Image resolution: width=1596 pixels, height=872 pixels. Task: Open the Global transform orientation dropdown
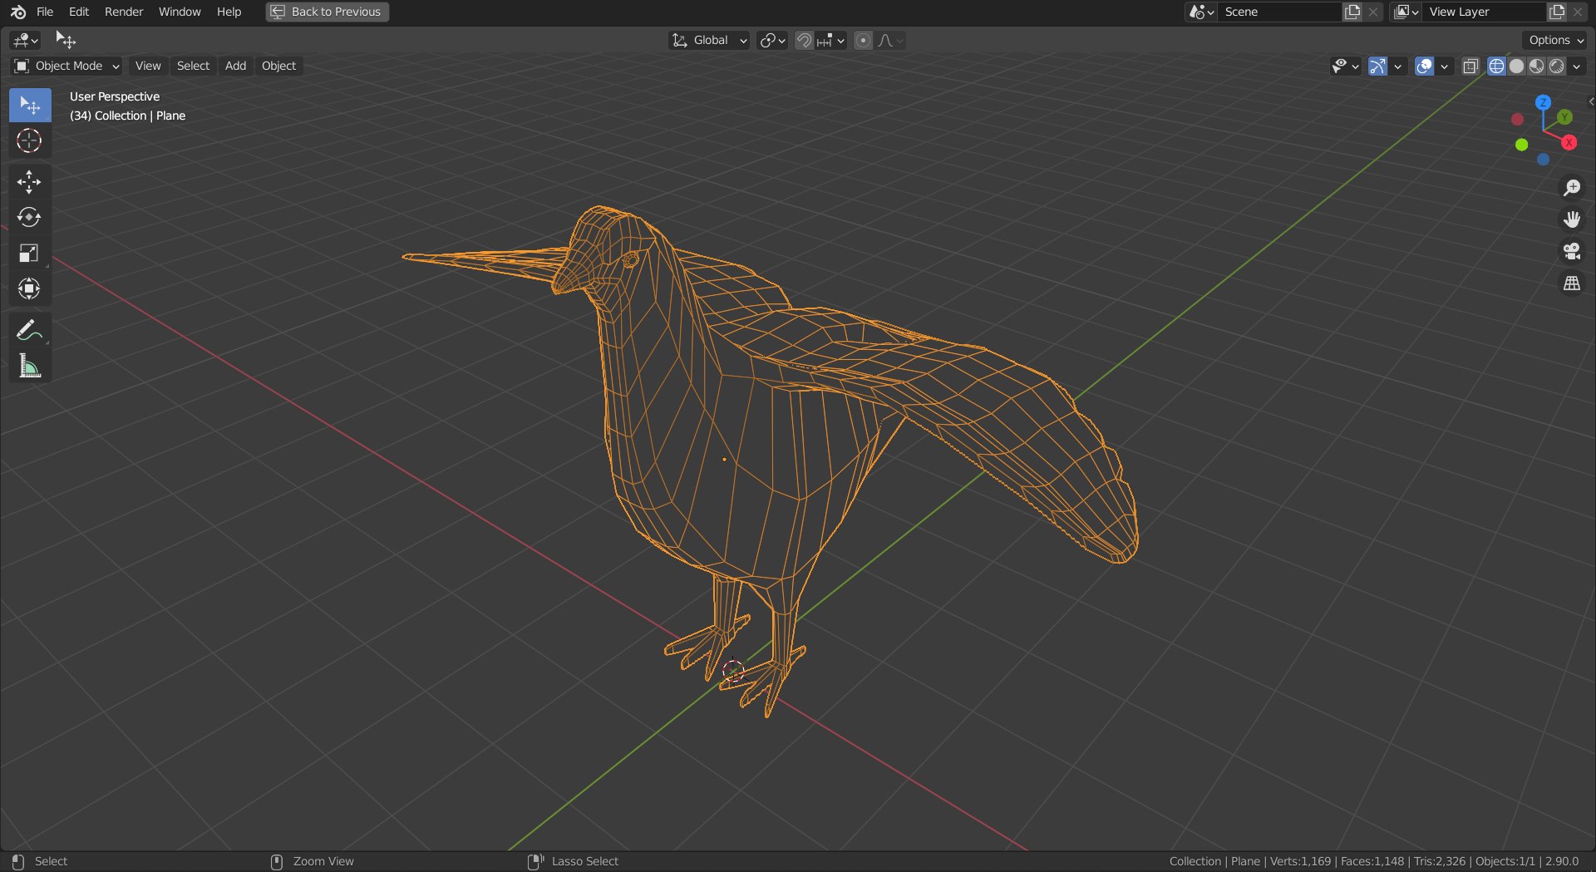point(709,40)
